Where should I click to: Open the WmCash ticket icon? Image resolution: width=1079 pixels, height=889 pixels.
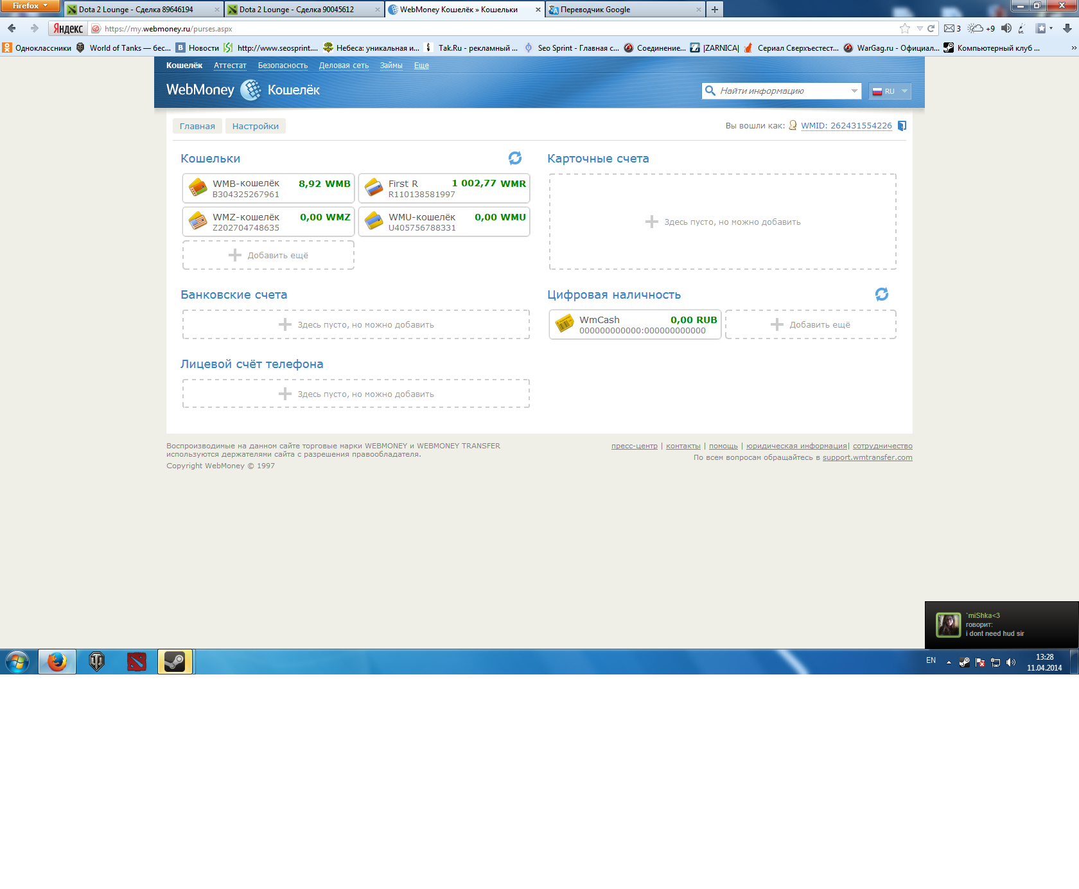[565, 324]
